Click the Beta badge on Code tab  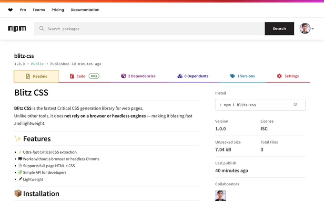pyautogui.click(x=94, y=76)
